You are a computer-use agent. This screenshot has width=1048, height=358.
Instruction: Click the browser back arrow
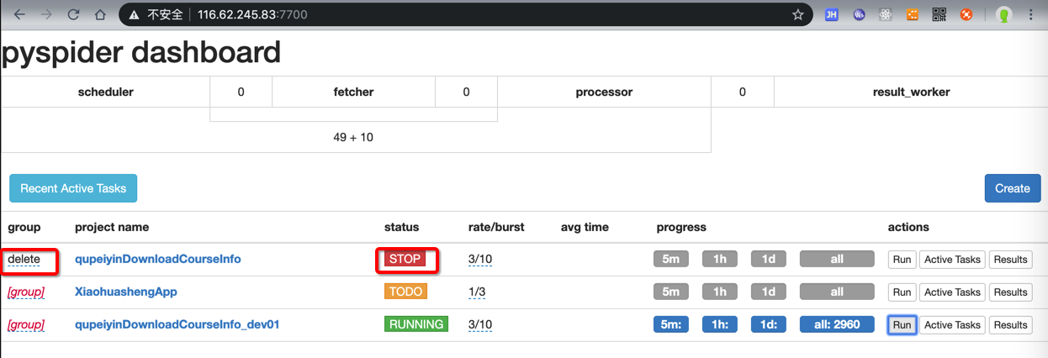tap(19, 14)
